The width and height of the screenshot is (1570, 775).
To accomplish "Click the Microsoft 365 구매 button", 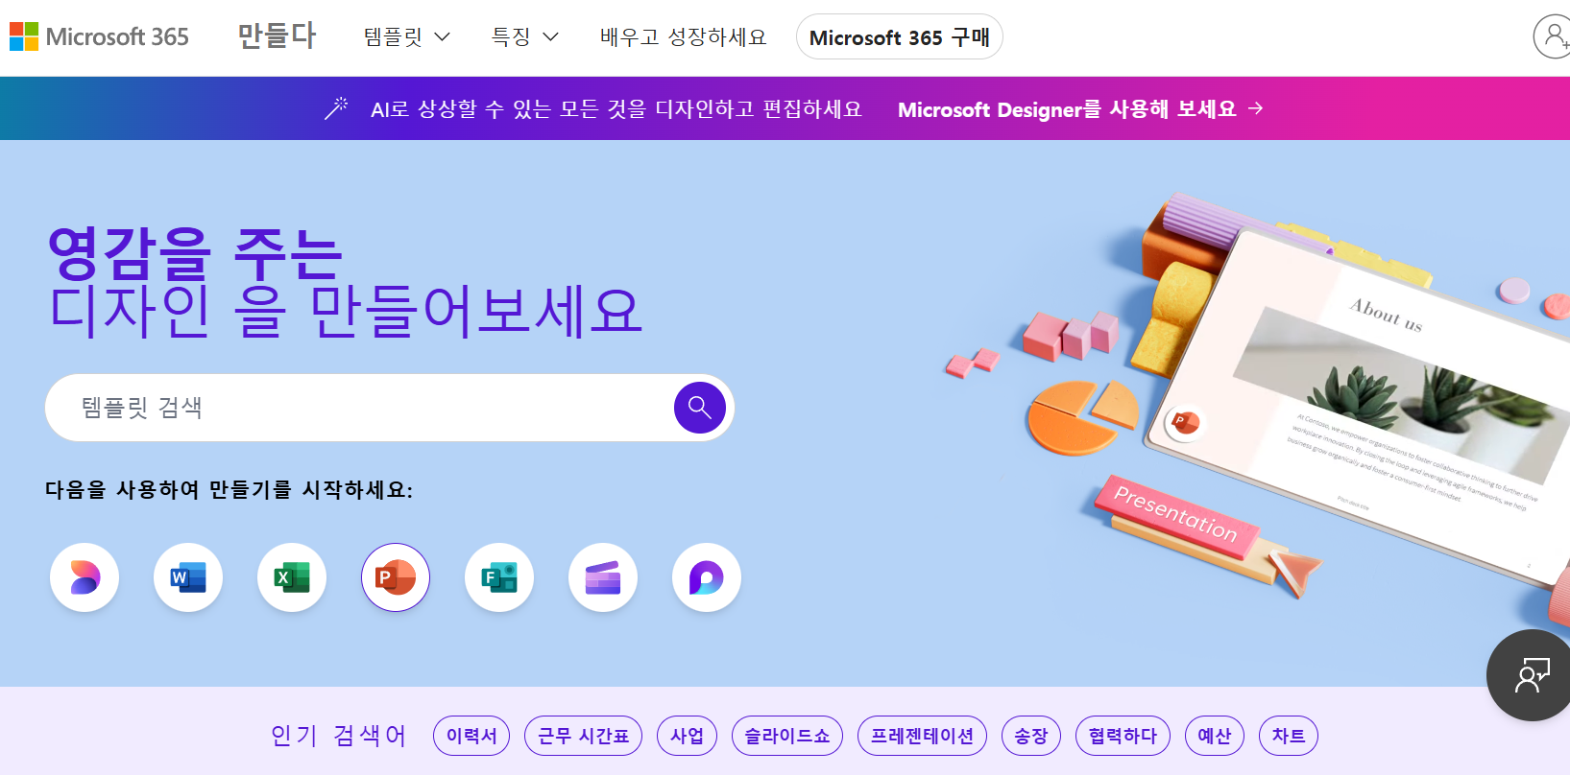I will point(900,37).
